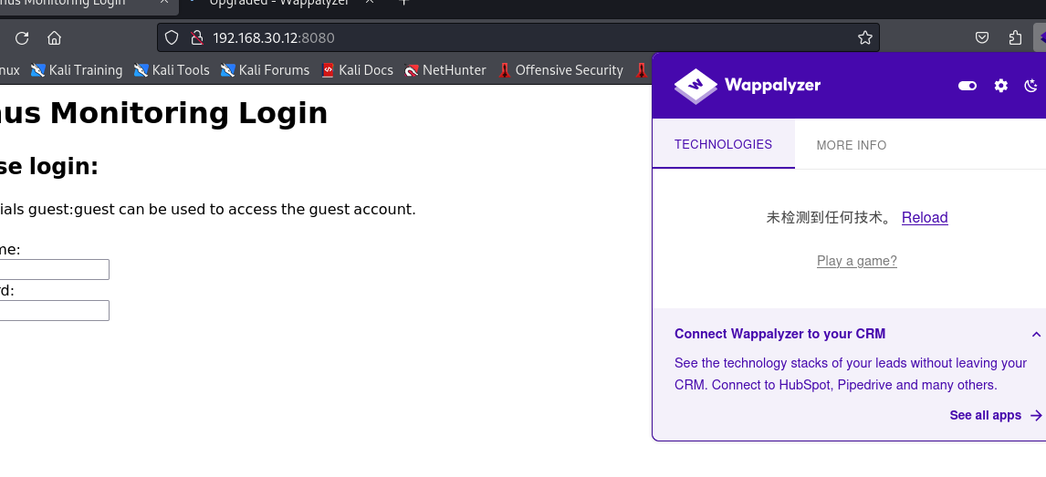Open the Kali Training bookmark

click(x=77, y=70)
